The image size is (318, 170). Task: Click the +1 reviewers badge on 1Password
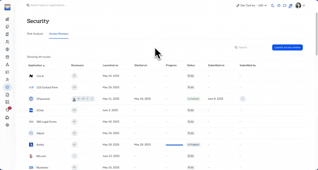point(92,99)
